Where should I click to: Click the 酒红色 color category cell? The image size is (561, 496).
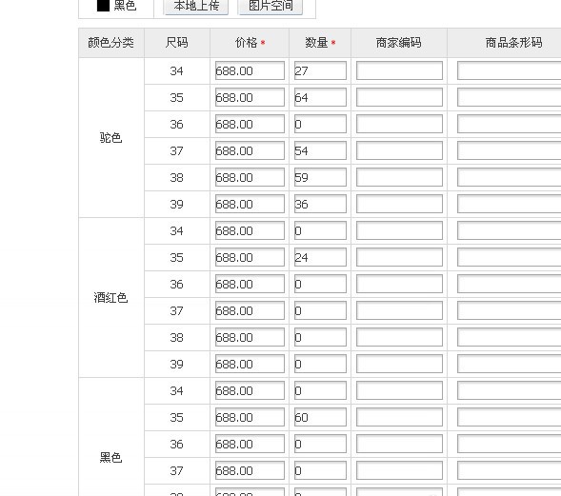click(111, 298)
